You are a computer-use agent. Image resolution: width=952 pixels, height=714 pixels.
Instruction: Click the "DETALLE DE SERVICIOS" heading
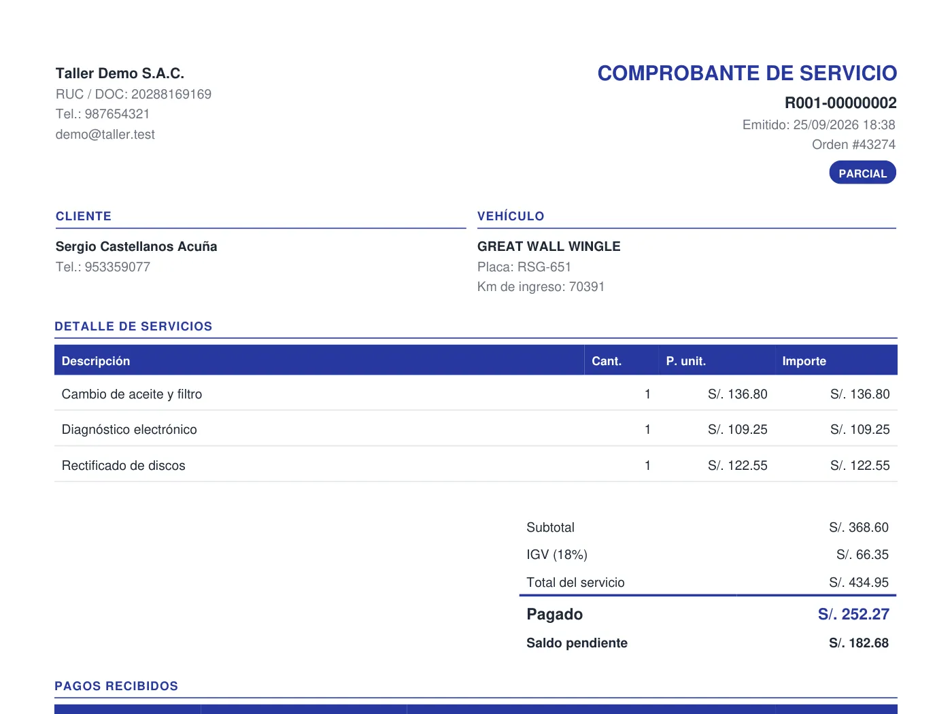tap(133, 326)
